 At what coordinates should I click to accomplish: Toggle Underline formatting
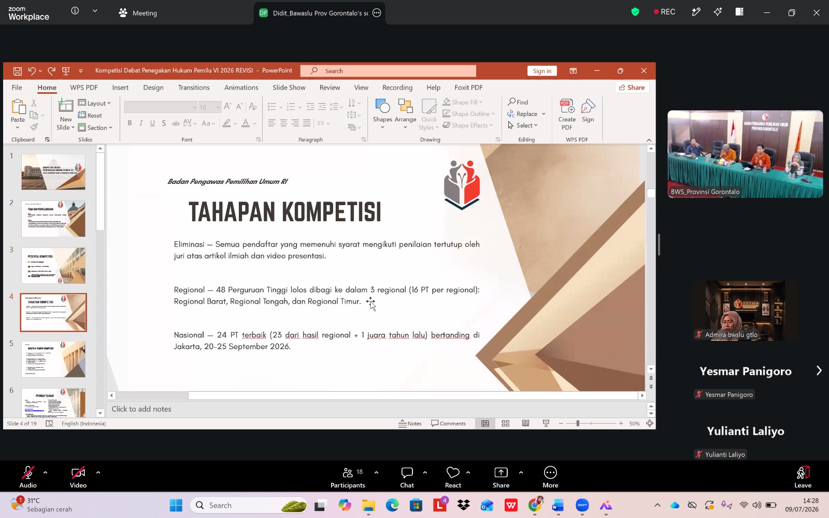pyautogui.click(x=152, y=123)
